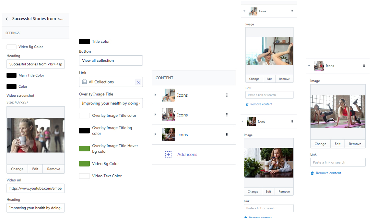The height and width of the screenshot is (218, 389).
Task: Clear the All Collections link via its X icon
Action: (x=138, y=82)
